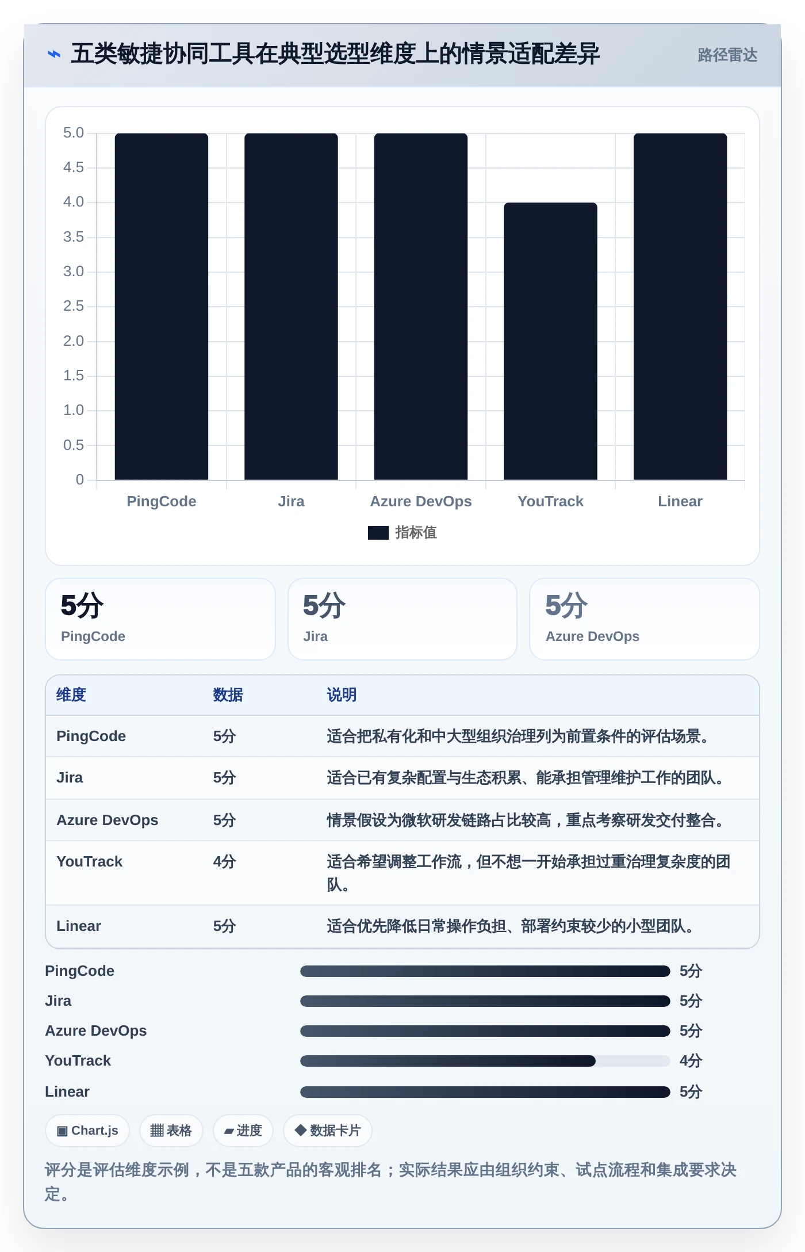Select PingCode cell in table

pos(91,736)
